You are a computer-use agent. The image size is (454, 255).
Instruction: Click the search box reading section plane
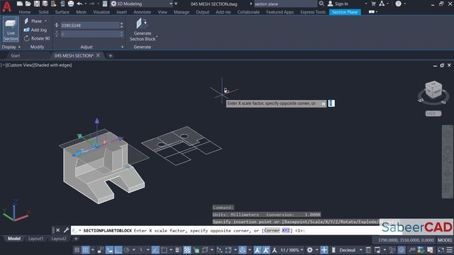tap(285, 4)
